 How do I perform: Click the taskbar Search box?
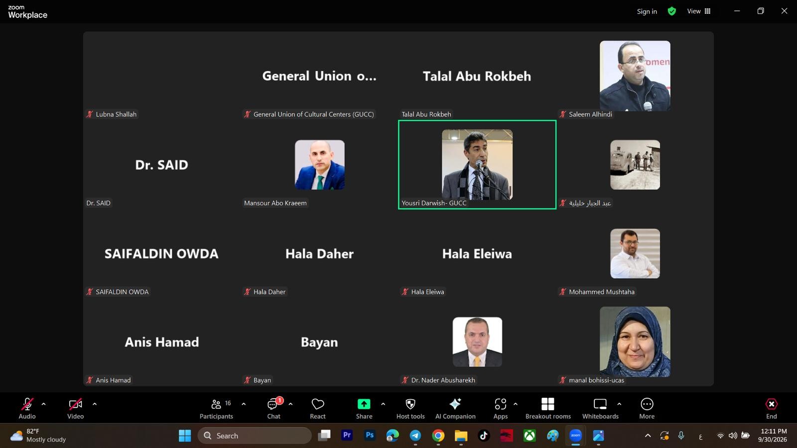pos(255,436)
